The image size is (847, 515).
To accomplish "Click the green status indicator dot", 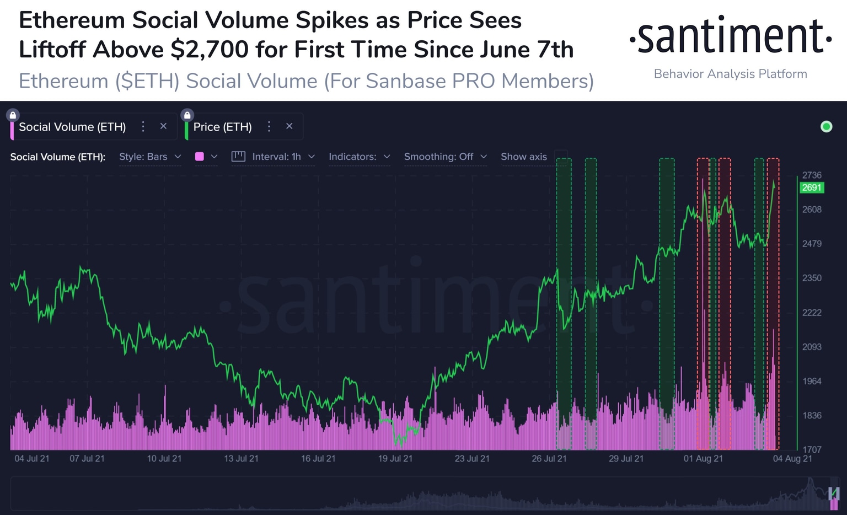I will click(826, 126).
